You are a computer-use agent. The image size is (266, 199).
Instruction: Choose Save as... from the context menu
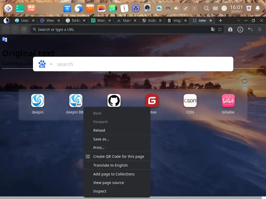(117, 139)
